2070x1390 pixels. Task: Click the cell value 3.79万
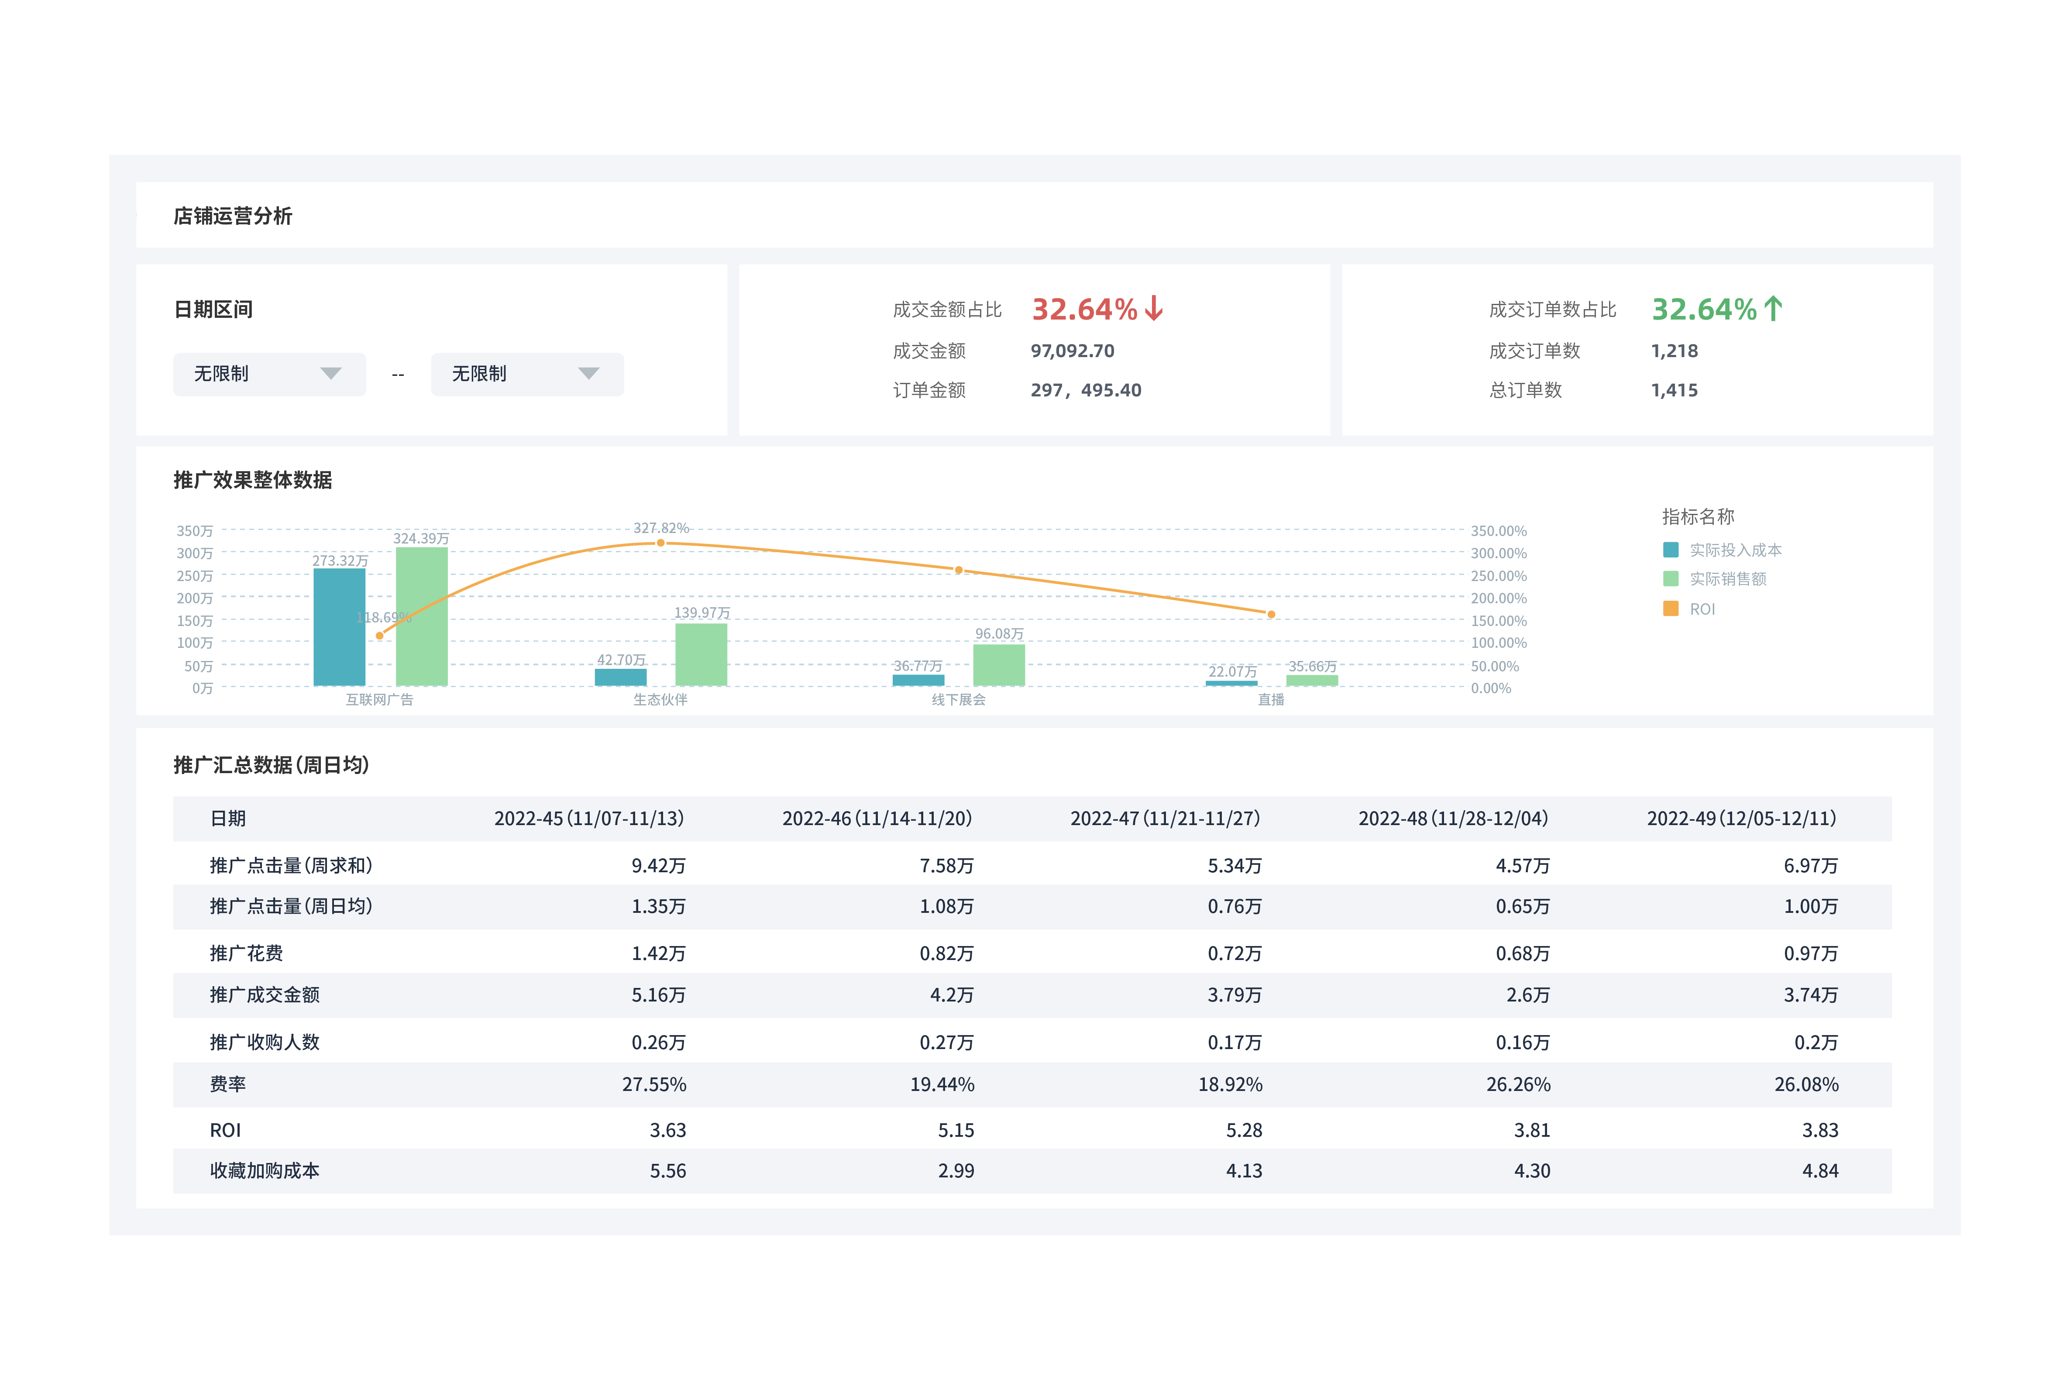point(1234,995)
